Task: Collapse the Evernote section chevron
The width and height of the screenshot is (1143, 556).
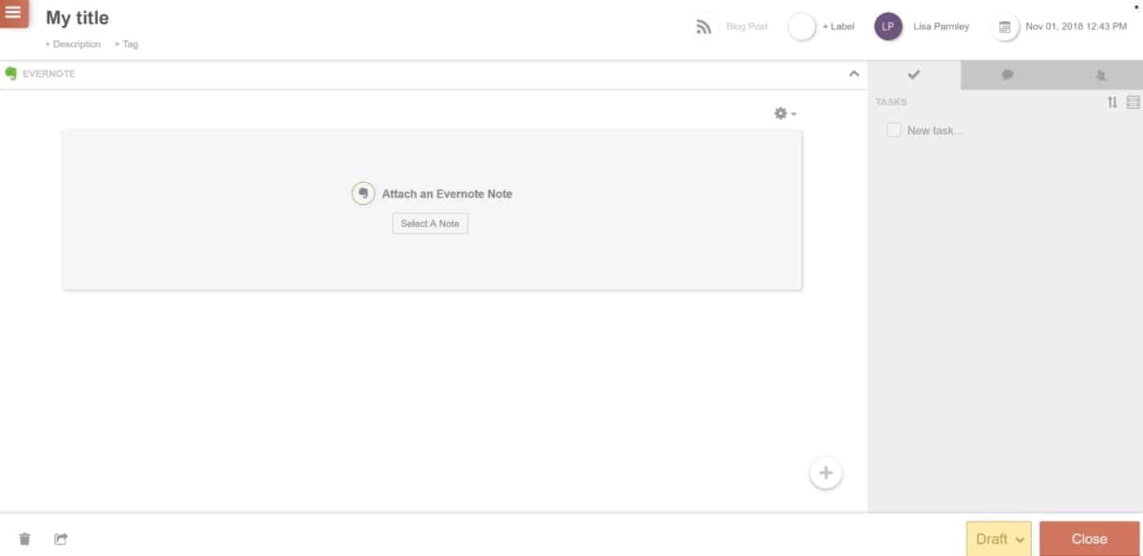Action: [854, 73]
